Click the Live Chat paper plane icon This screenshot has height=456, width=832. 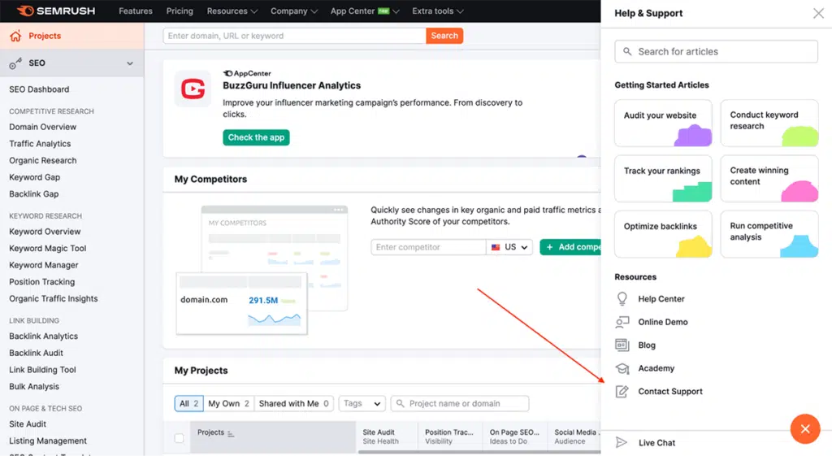click(x=622, y=442)
